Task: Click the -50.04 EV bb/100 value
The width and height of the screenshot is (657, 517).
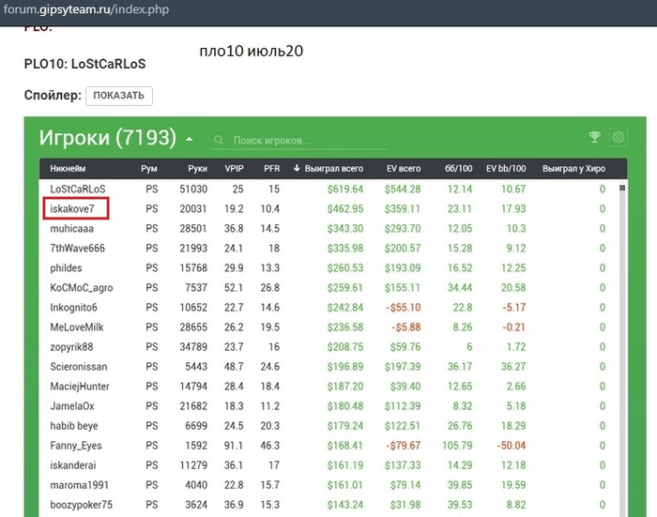Action: tap(512, 446)
